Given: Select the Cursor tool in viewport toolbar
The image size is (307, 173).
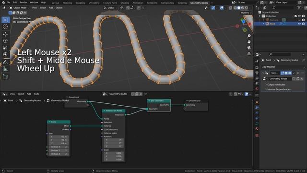Looking at the screenshot, I should pos(5,26).
